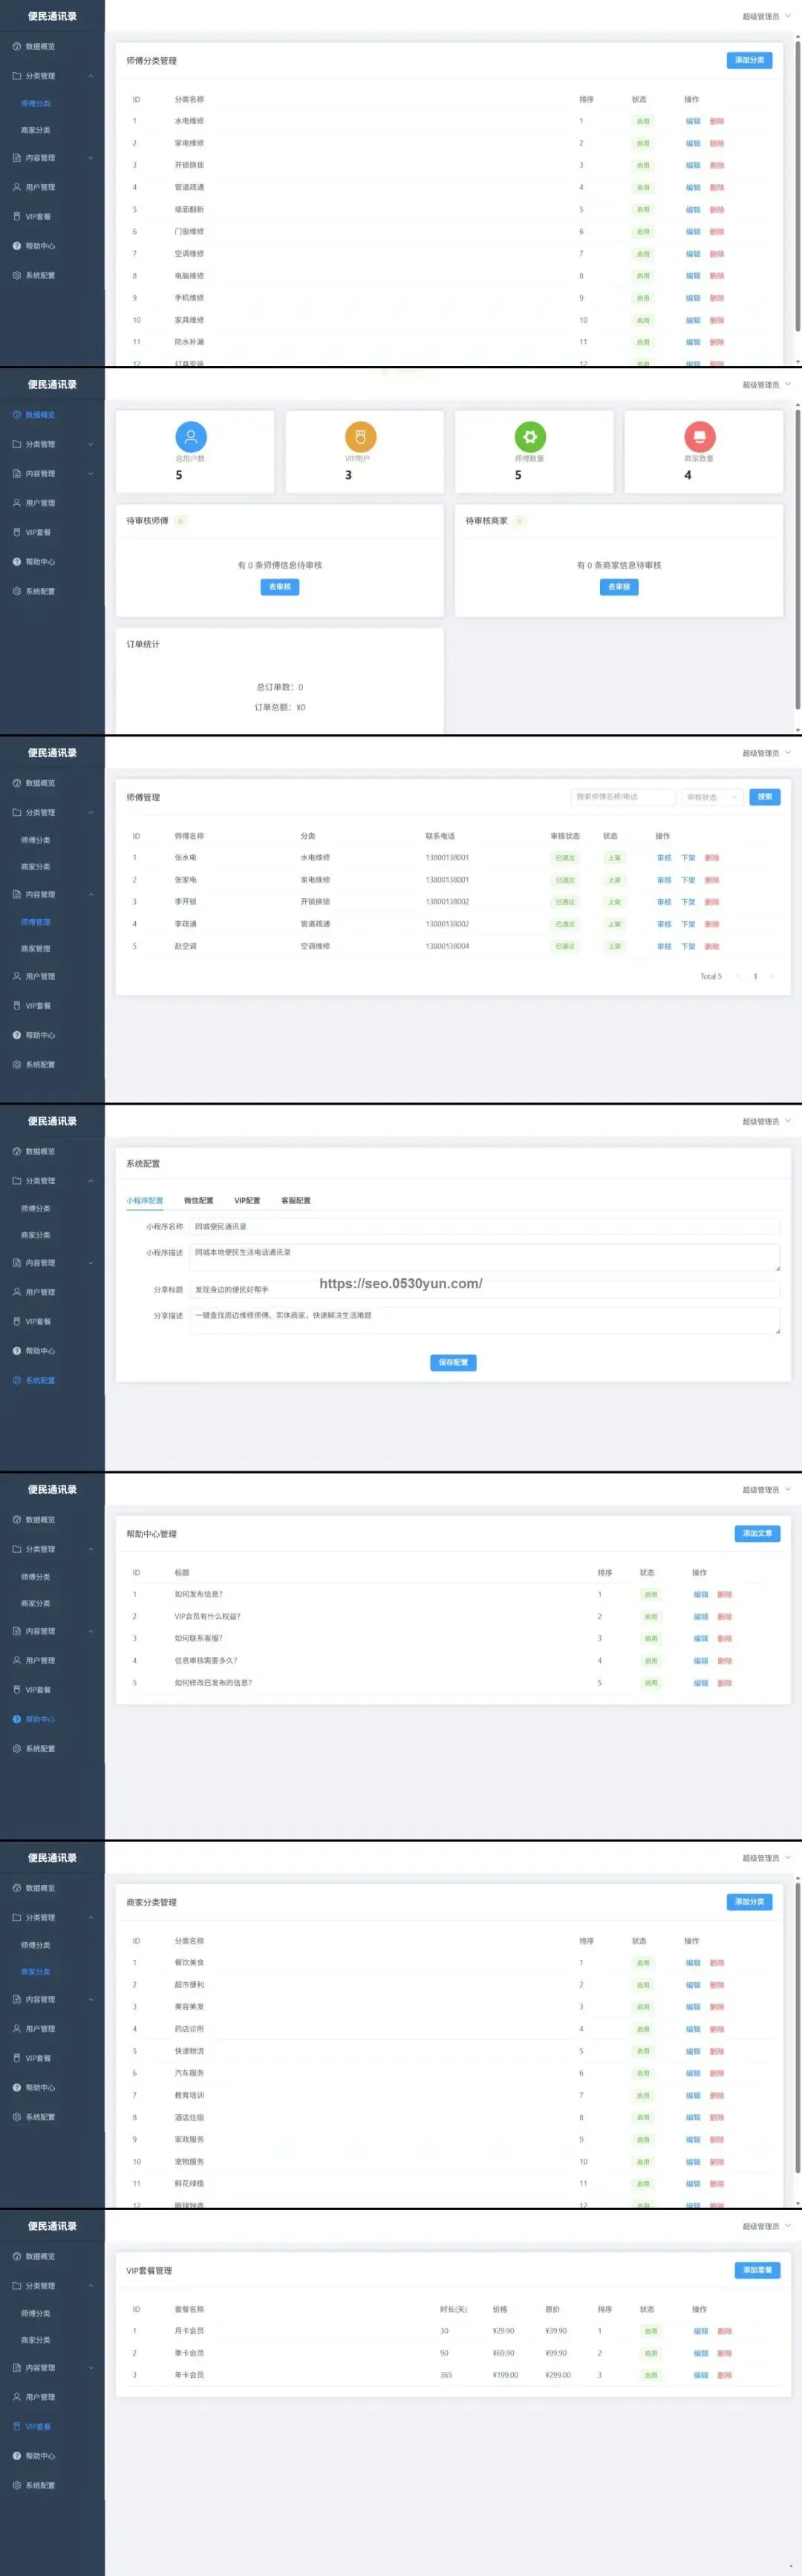On dashboard page, click 分类管理 folder icon
Viewport: 802px width, 2576px height.
pyautogui.click(x=17, y=444)
